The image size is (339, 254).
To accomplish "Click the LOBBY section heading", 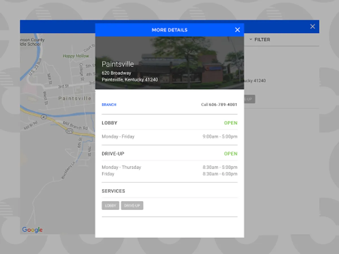I will pos(109,123).
